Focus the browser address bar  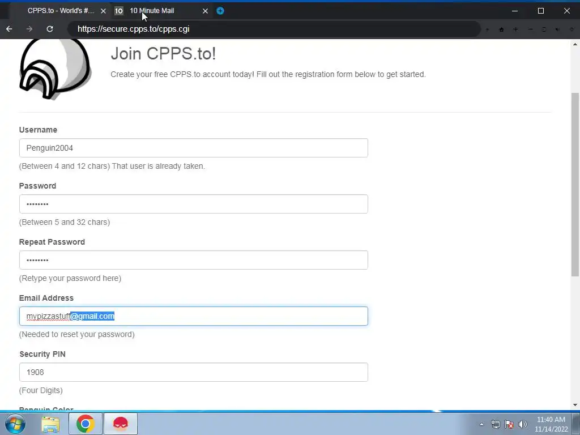(274, 29)
